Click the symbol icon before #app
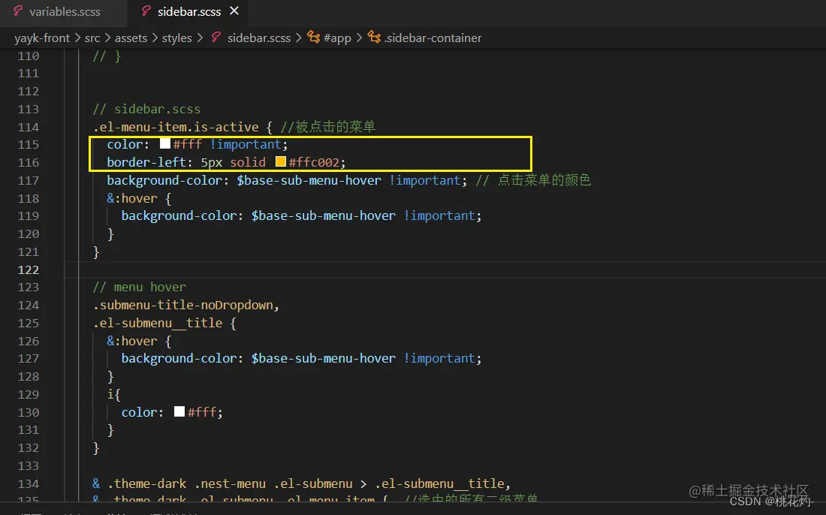The width and height of the screenshot is (826, 515). point(313,38)
